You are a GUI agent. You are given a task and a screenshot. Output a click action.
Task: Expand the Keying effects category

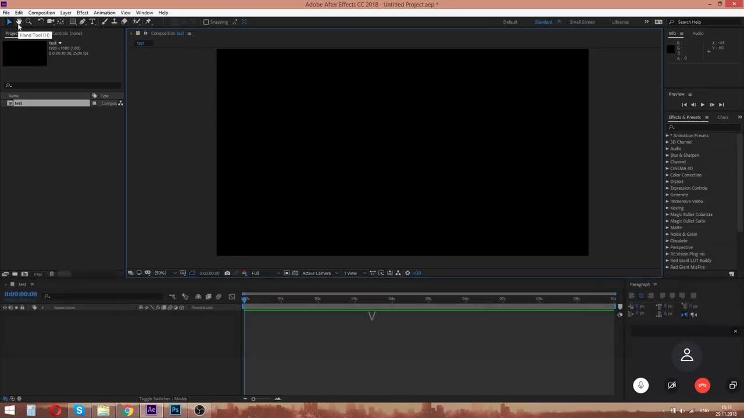pos(667,208)
